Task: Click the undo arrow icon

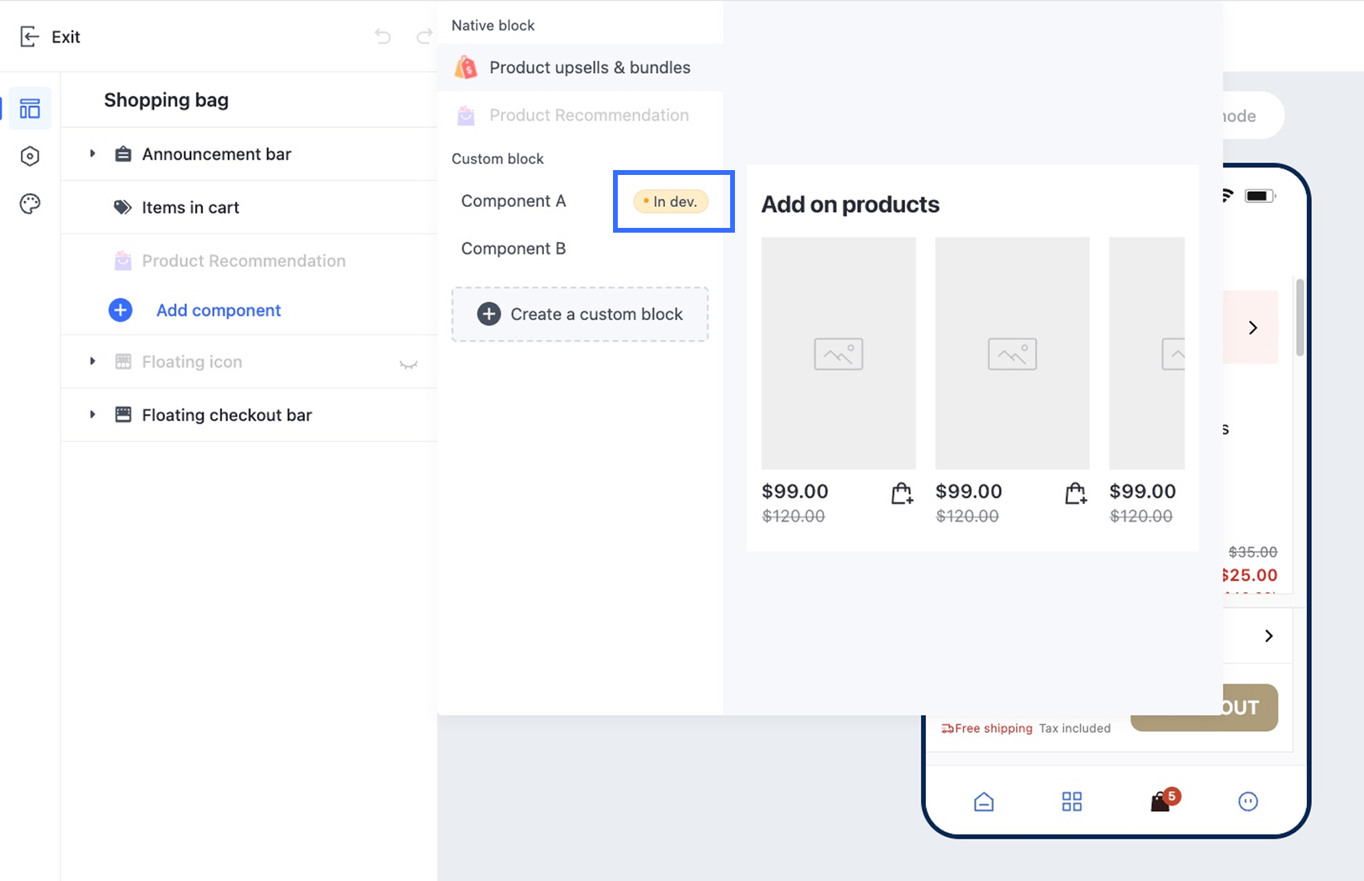Action: pyautogui.click(x=383, y=36)
